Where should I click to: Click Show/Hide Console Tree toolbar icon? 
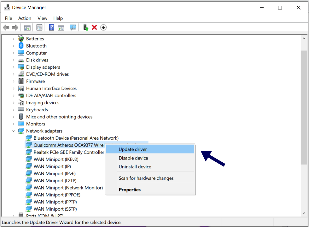(x=27, y=28)
